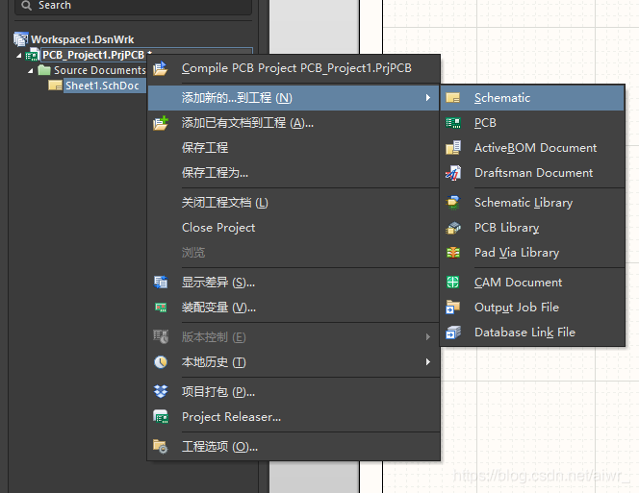Click the Project Releaser icon

161,417
